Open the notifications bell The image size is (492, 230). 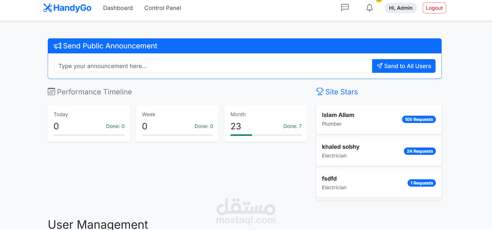pos(369,8)
